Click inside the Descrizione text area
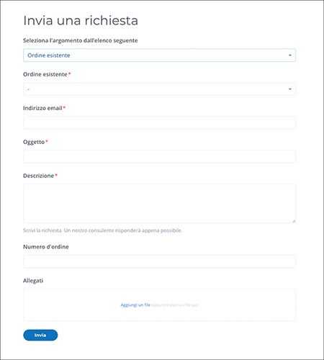This screenshot has height=360, width=324. [x=159, y=204]
